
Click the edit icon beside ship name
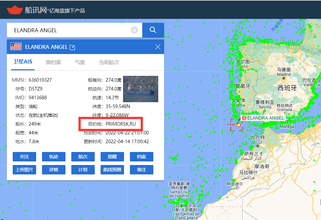click(72, 47)
